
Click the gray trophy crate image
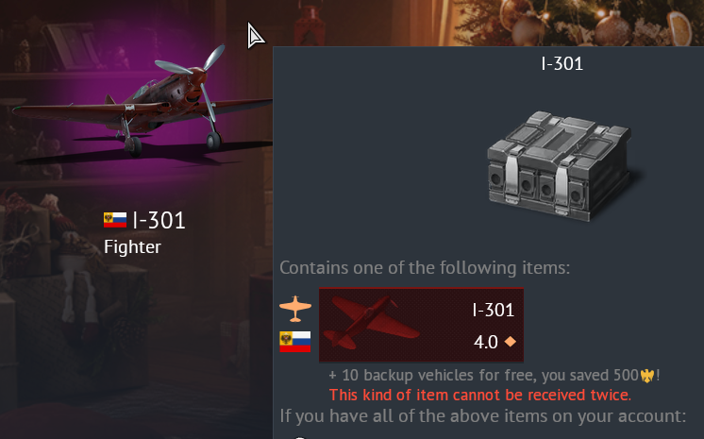pyautogui.click(x=560, y=166)
